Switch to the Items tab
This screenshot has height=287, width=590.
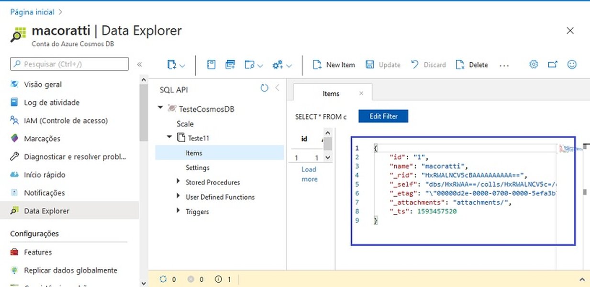tap(331, 94)
